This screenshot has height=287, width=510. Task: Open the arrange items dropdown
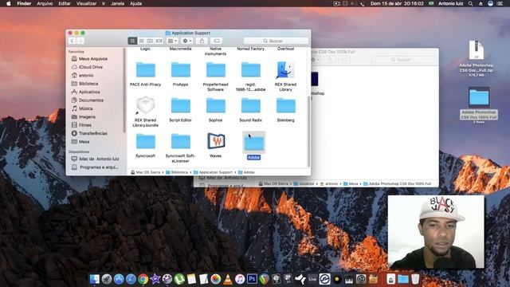(x=172, y=41)
